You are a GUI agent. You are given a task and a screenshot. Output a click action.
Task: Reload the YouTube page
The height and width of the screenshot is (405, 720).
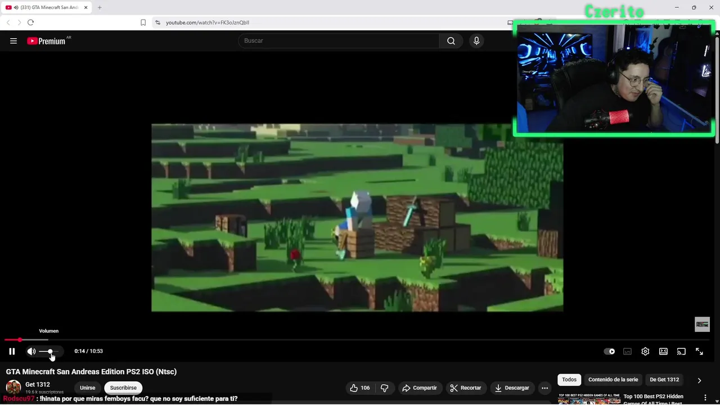[30, 22]
